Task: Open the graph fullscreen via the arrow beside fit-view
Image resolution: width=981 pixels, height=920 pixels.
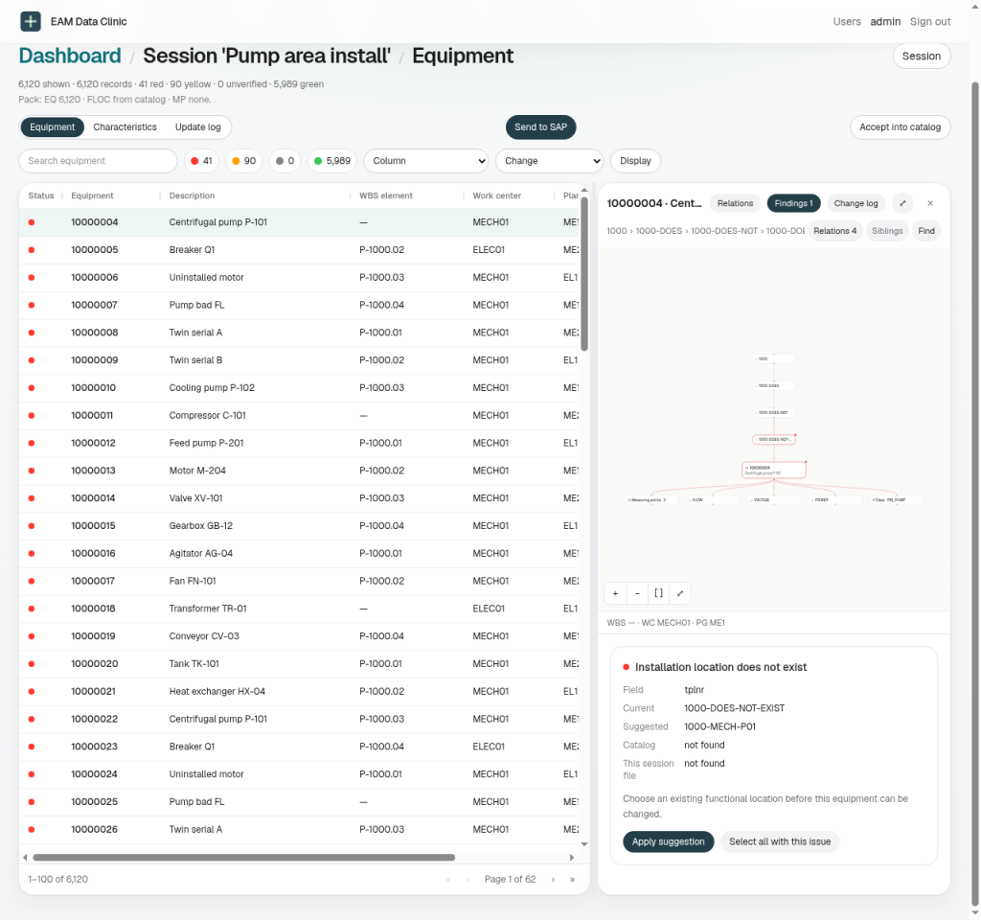Action: click(x=680, y=593)
